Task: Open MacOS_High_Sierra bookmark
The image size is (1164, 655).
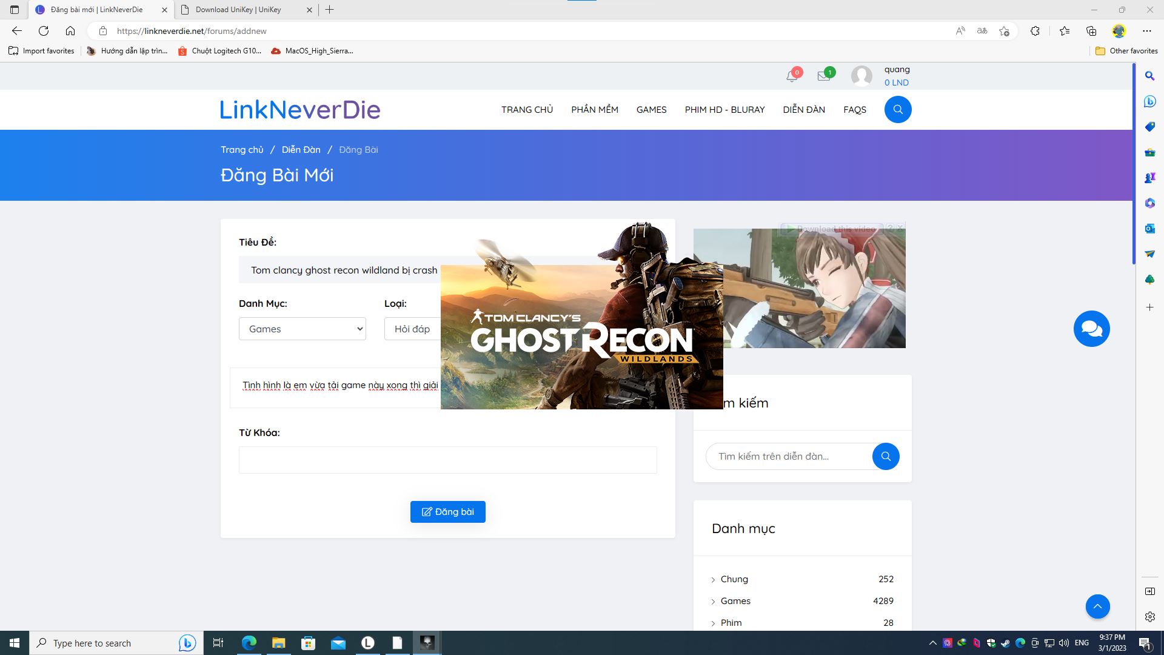Action: click(x=312, y=51)
